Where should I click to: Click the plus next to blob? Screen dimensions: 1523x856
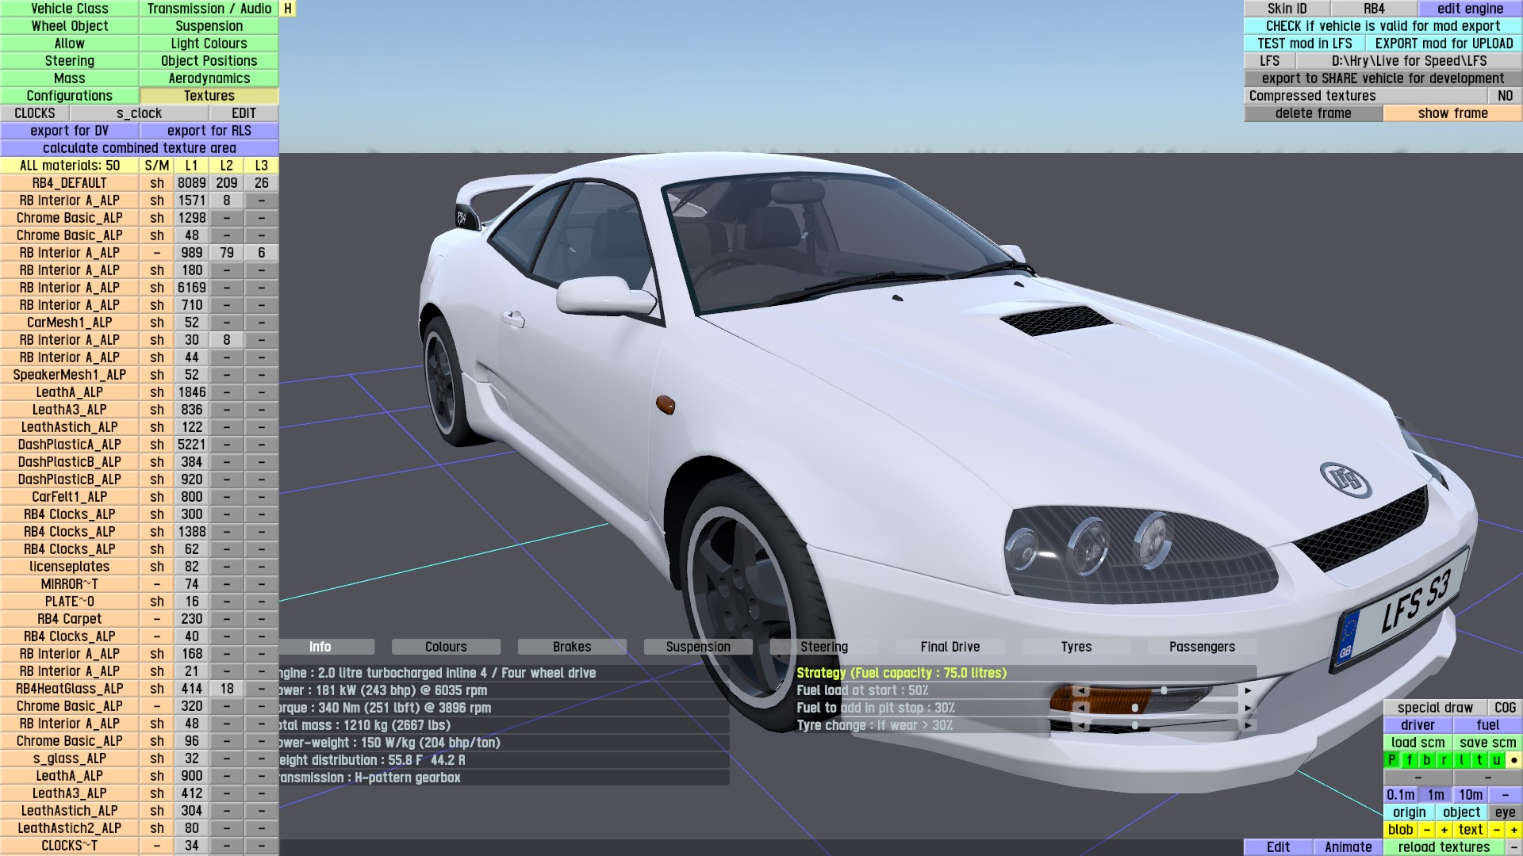(x=1444, y=830)
